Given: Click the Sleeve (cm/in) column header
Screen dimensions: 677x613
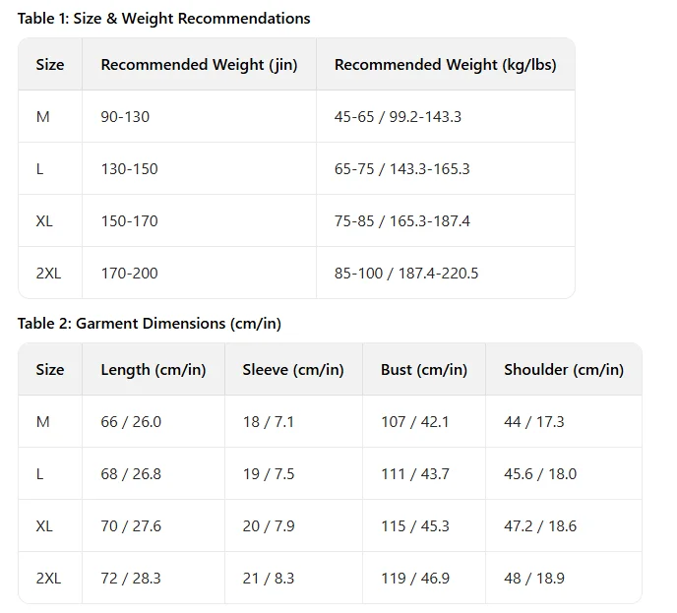Looking at the screenshot, I should click(x=293, y=370).
